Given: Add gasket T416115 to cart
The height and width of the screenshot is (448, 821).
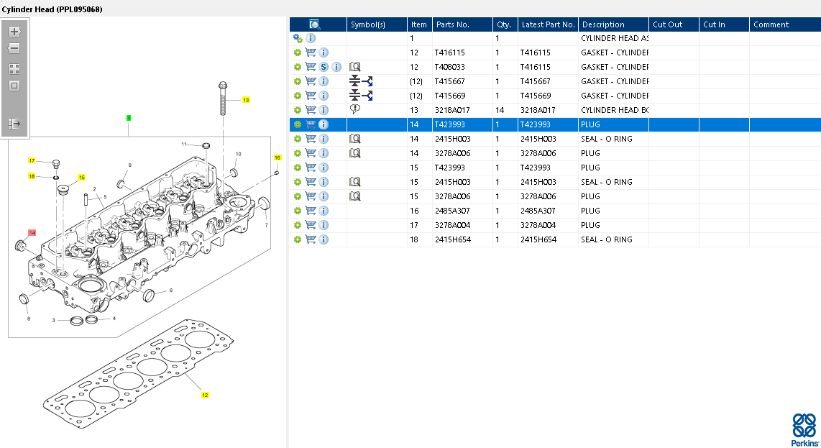Looking at the screenshot, I should click(311, 52).
